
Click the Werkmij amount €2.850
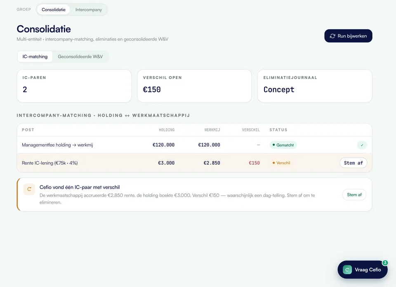pos(212,163)
